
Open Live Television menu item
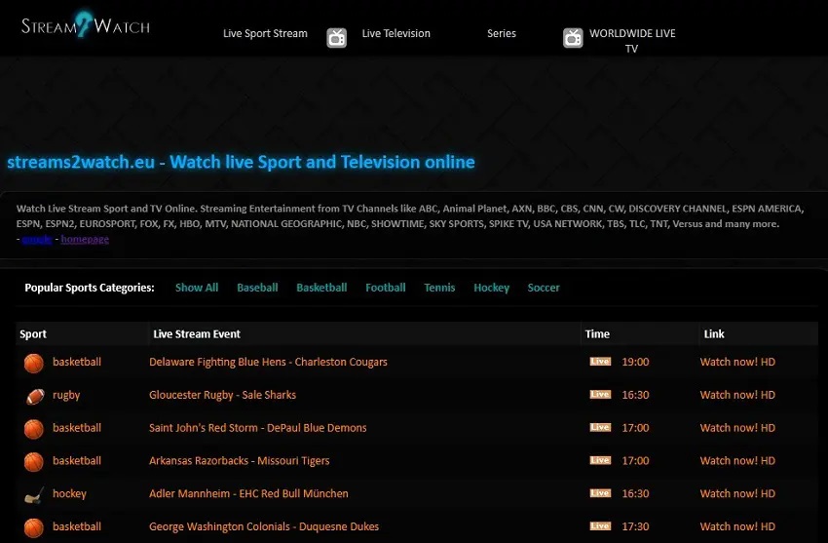click(x=396, y=33)
